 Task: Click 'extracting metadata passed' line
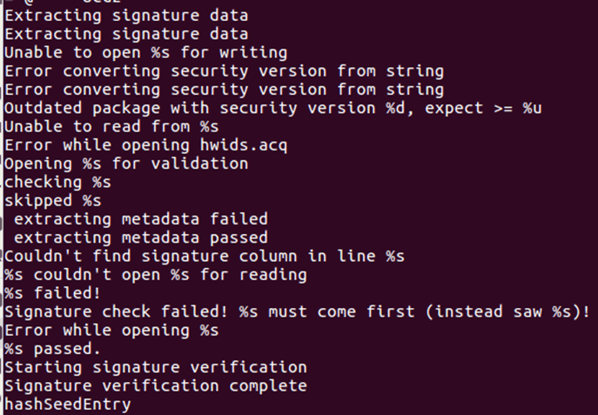pos(141,238)
